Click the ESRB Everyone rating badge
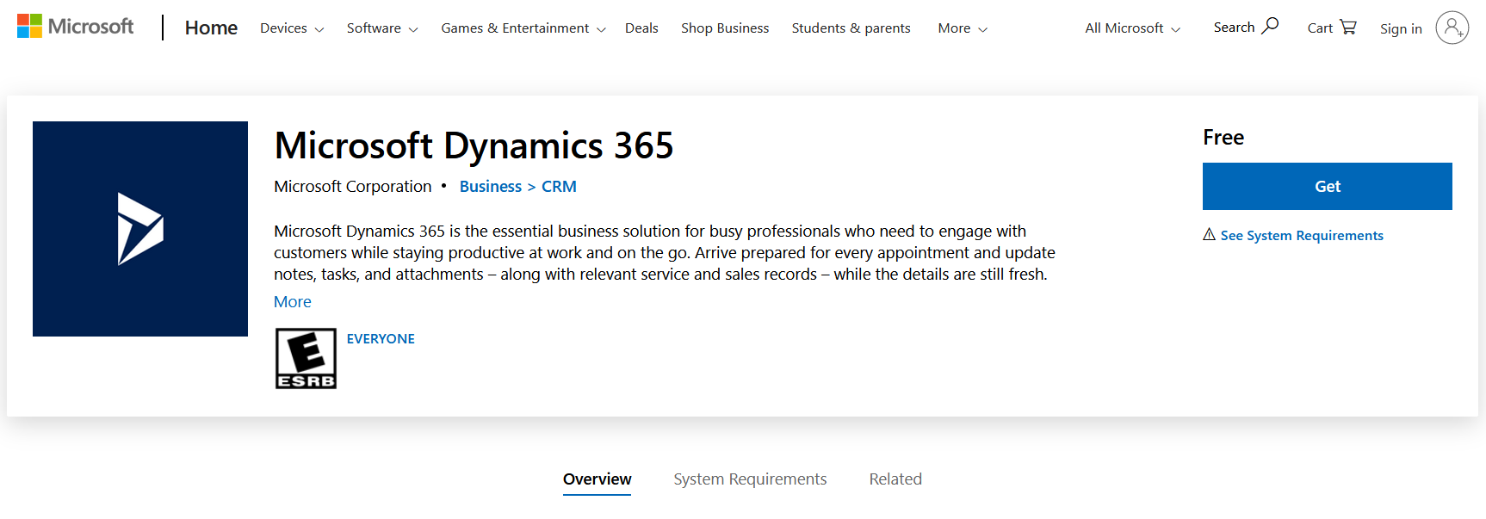The width and height of the screenshot is (1486, 519). 306,358
